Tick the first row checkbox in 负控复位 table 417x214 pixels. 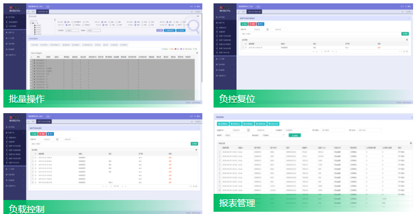click(245, 48)
